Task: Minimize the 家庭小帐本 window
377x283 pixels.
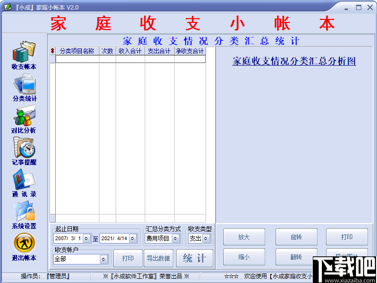Action: (x=346, y=8)
